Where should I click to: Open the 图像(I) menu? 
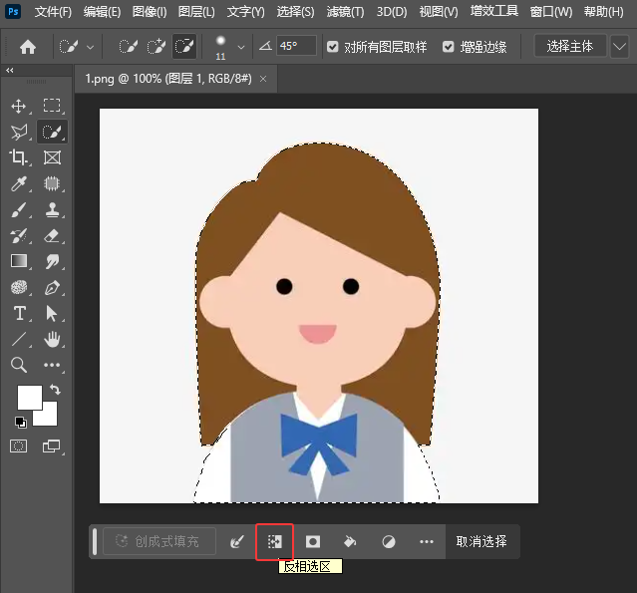click(150, 12)
